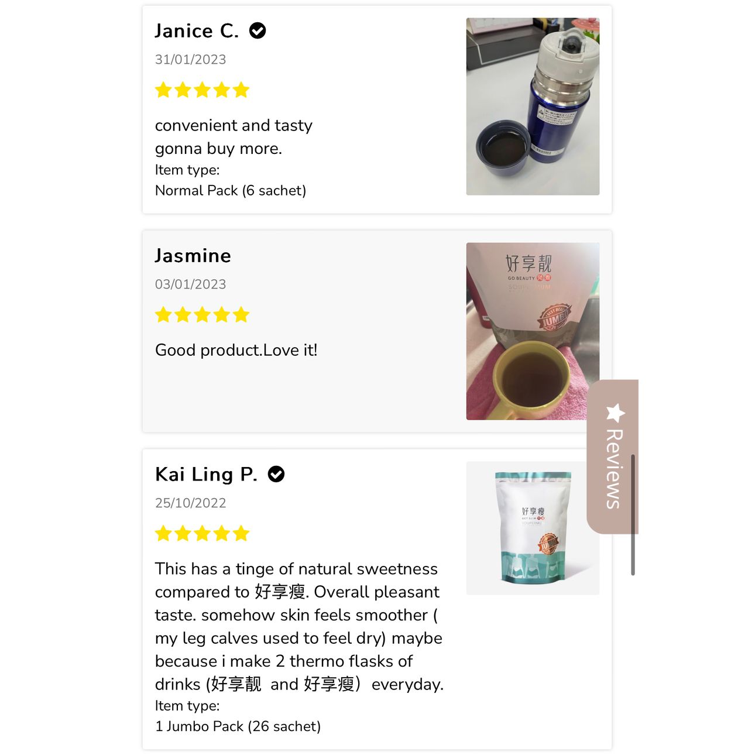Viewport: 755px width, 755px height.
Task: Click the star icon on the Reviews side tab
Action: (615, 413)
